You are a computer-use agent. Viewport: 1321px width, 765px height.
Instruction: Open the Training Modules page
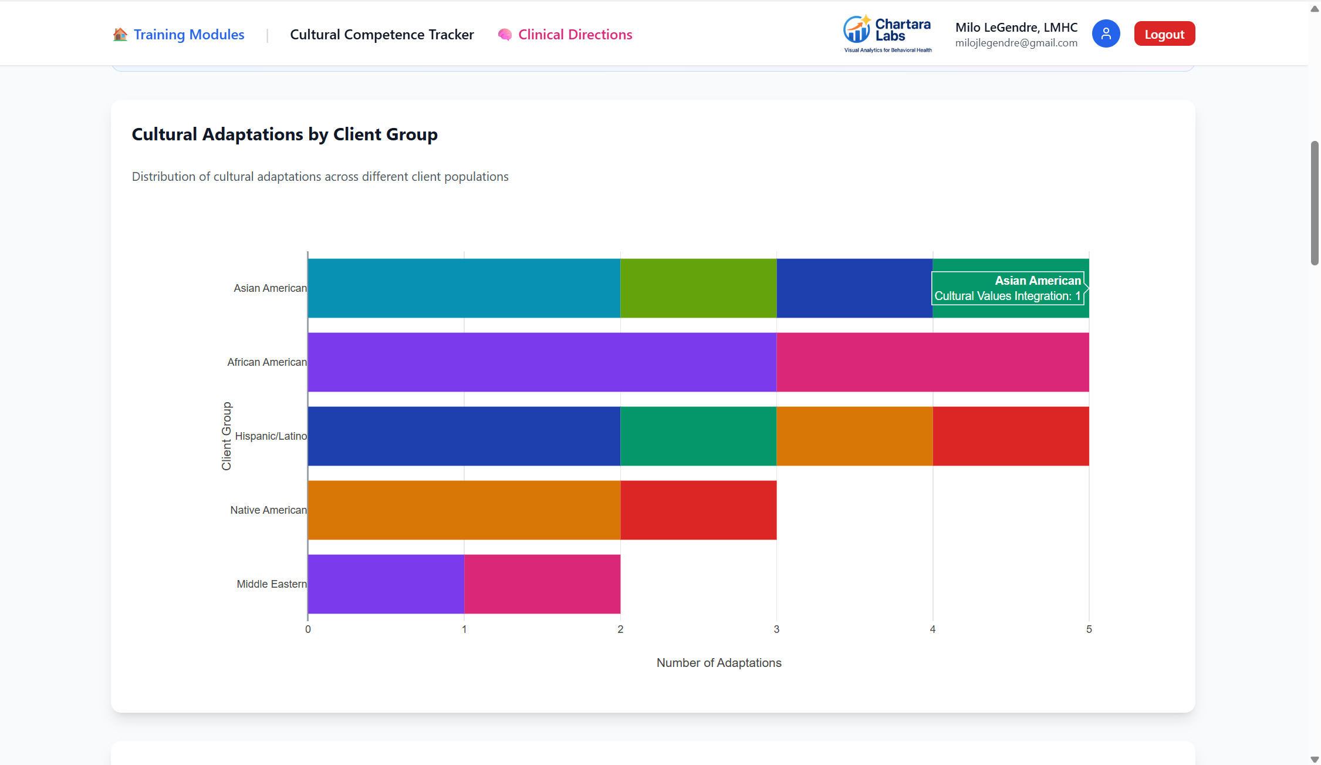[188, 35]
